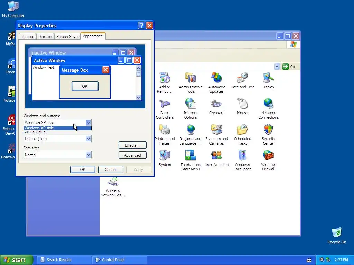Expand the Font size dropdown
The height and width of the screenshot is (265, 354).
click(88, 155)
